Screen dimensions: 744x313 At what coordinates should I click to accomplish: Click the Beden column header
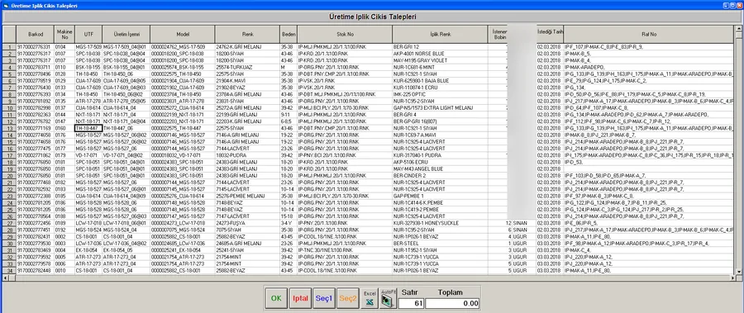289,34
